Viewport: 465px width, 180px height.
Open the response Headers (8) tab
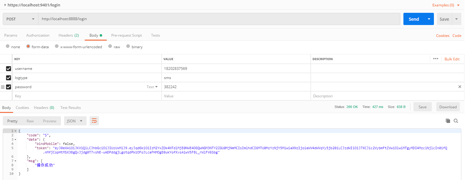click(x=44, y=108)
